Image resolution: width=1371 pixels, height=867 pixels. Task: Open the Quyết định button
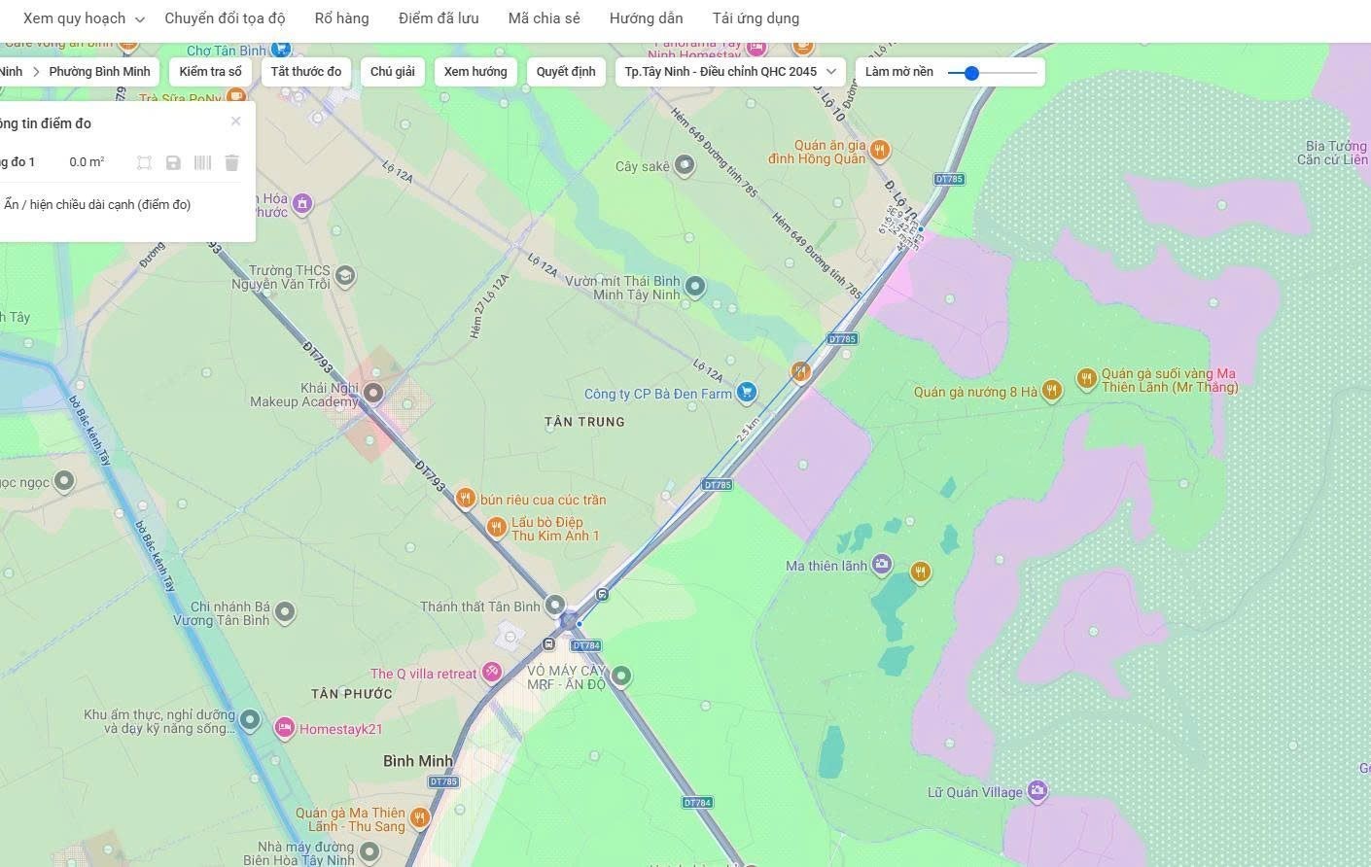(566, 72)
